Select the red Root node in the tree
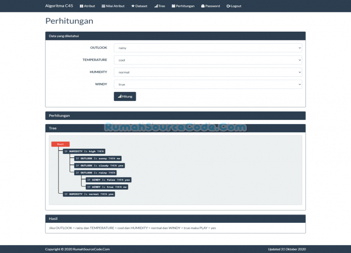The height and width of the screenshot is (253, 351). 60,144
